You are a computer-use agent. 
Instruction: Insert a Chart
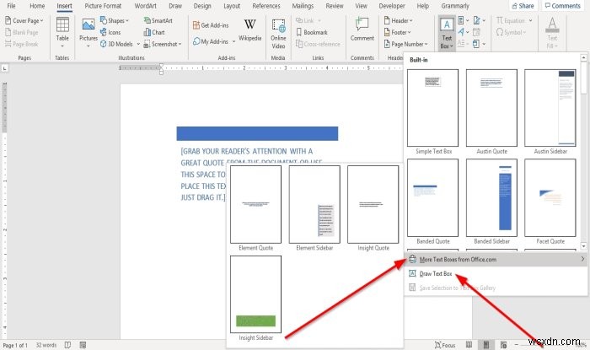tap(154, 32)
